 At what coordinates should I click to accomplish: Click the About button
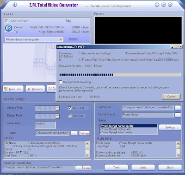coord(170,168)
